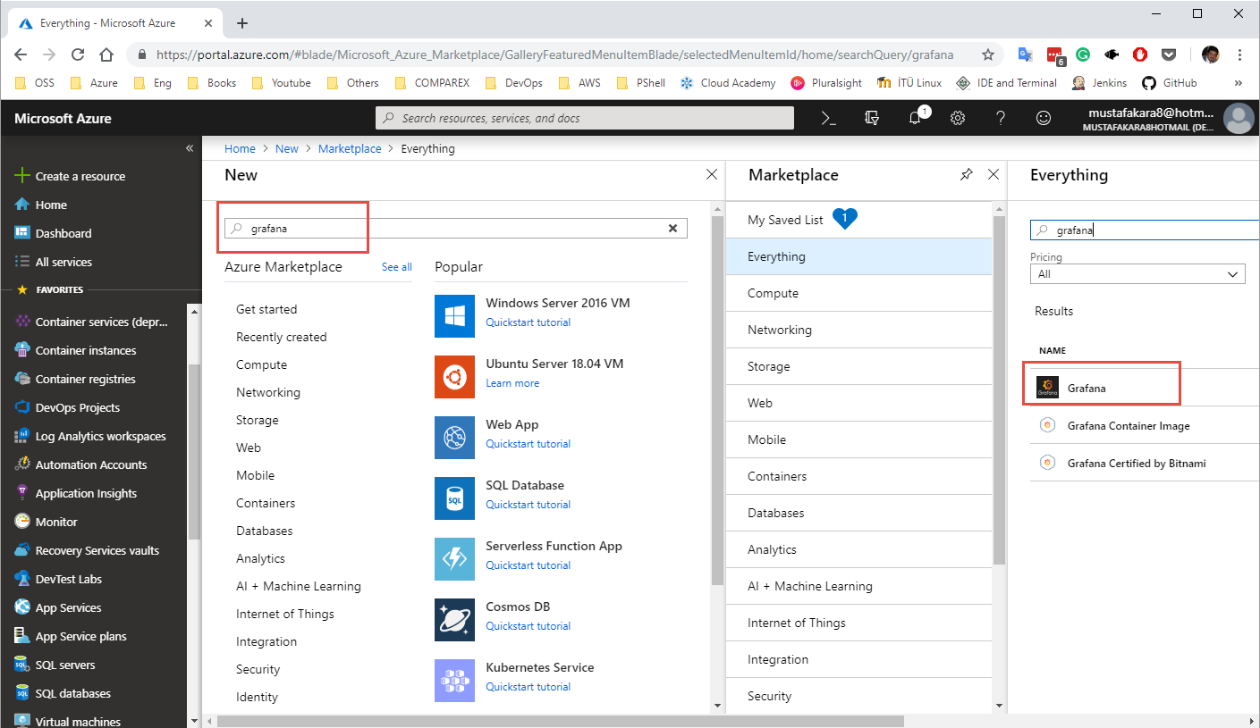Collapse the left sidebar with double chevron

(190, 148)
